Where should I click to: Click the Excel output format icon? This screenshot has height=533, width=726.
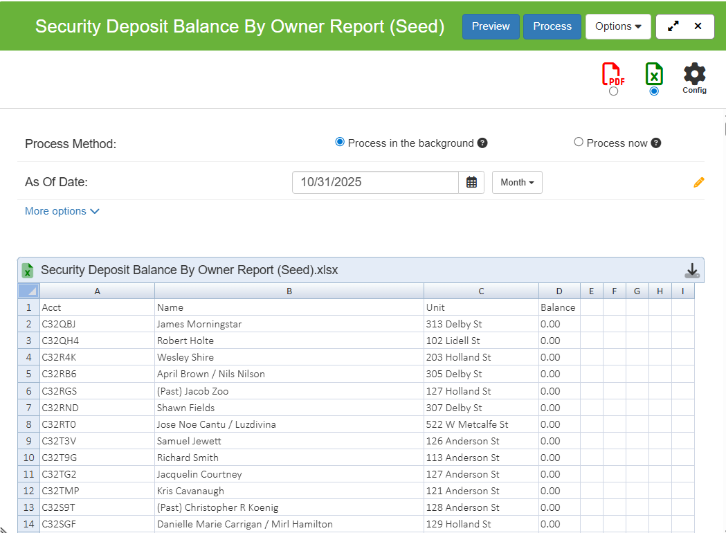(654, 73)
